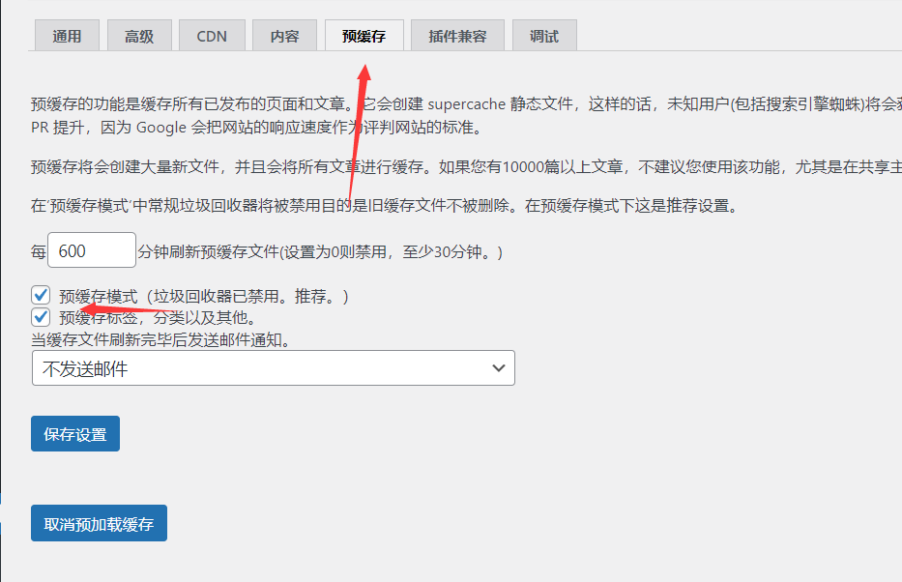Switch to the 通用 tab
Viewport: 902px width, 582px height.
coord(67,35)
